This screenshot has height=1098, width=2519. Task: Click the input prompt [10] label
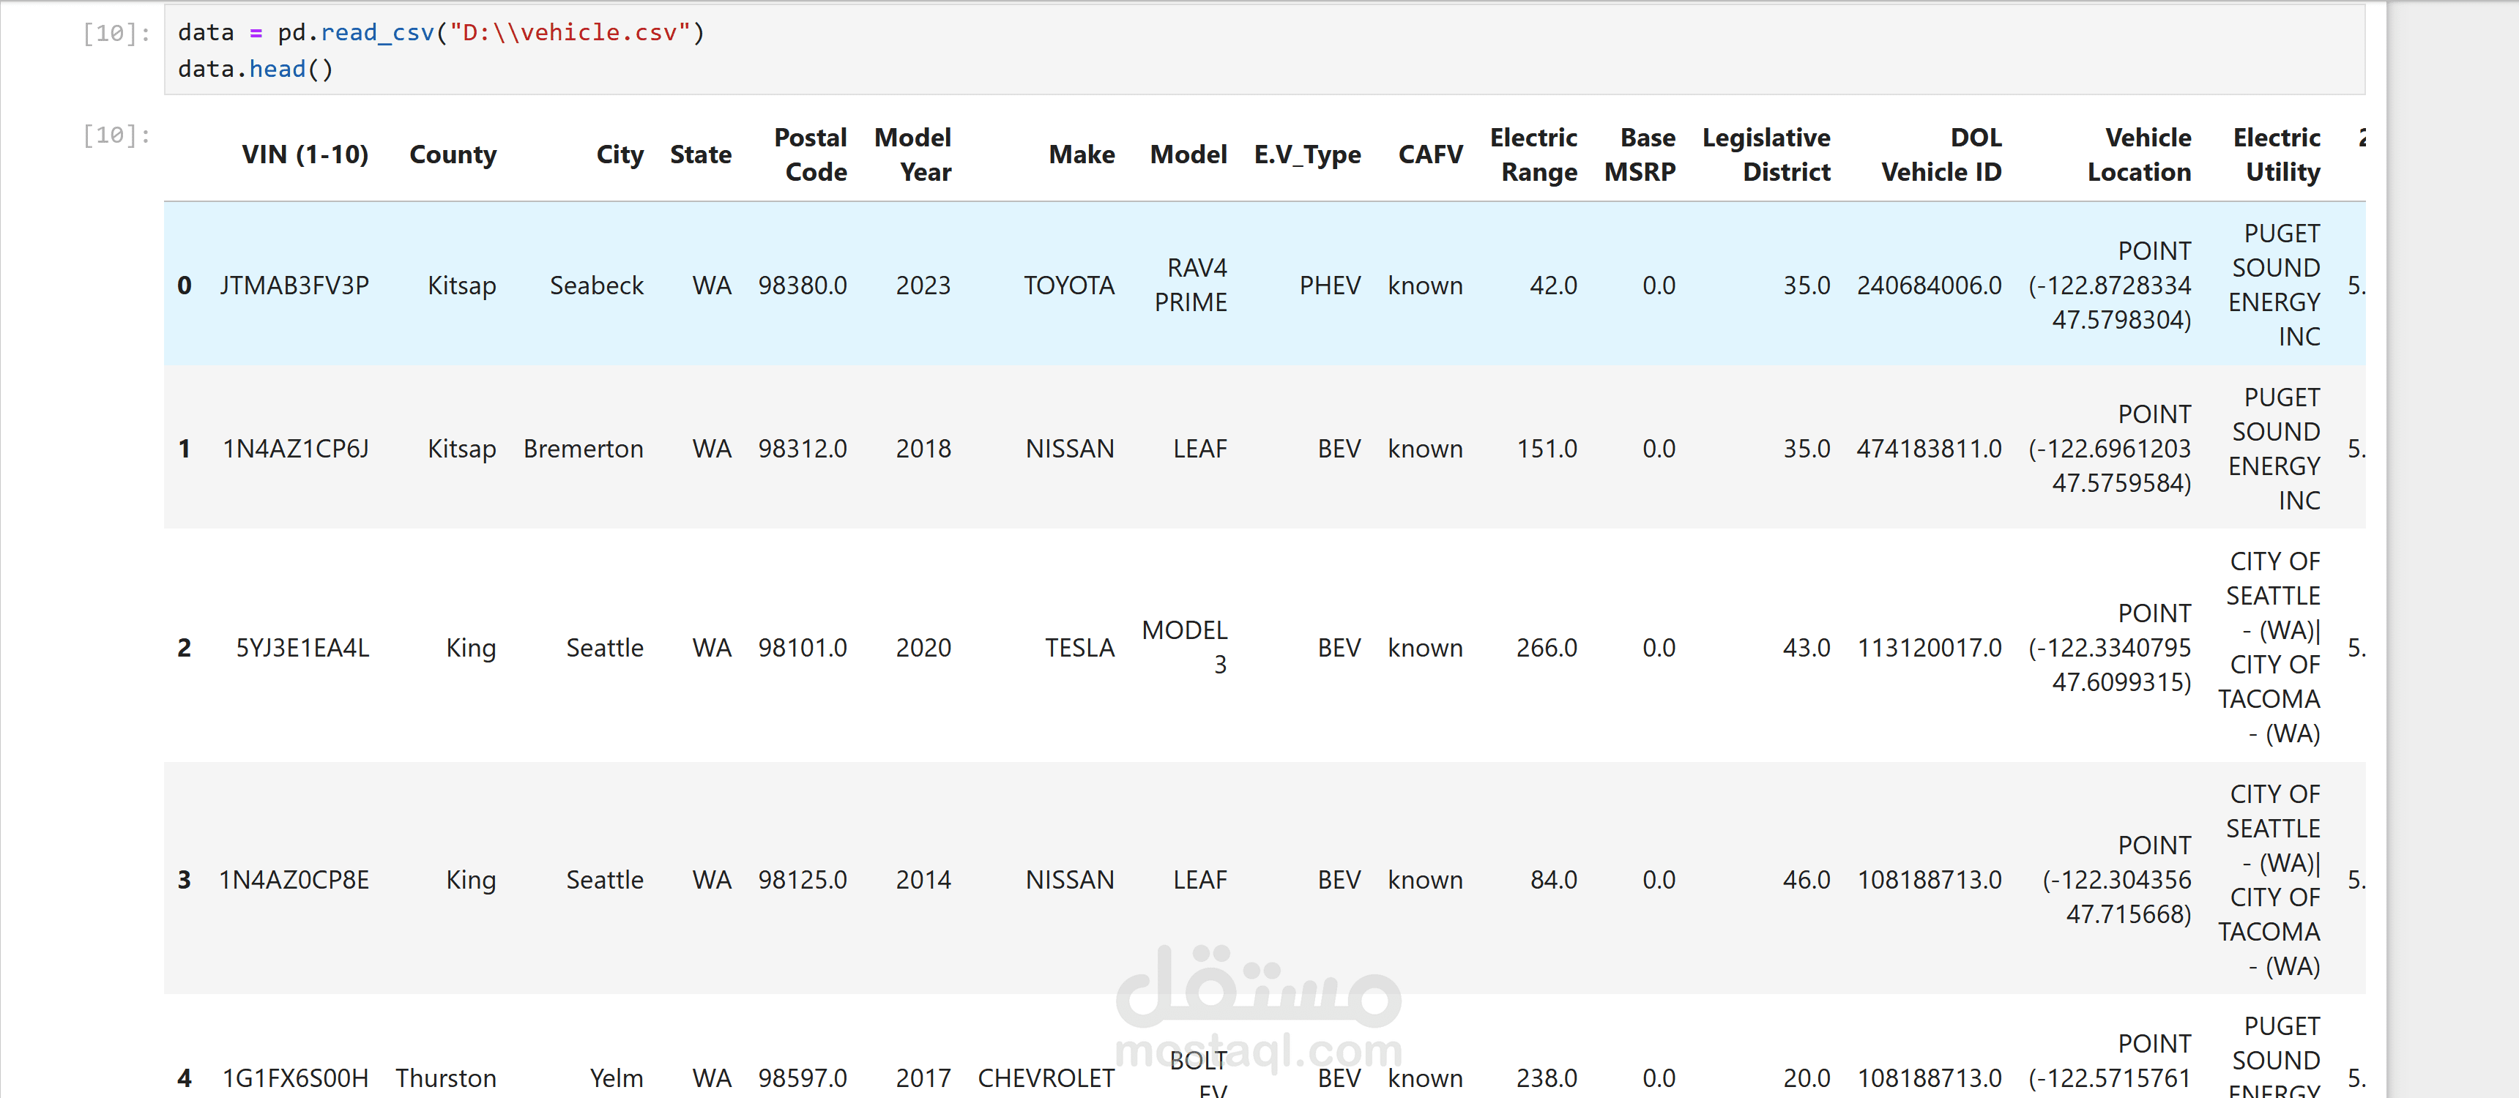(116, 33)
